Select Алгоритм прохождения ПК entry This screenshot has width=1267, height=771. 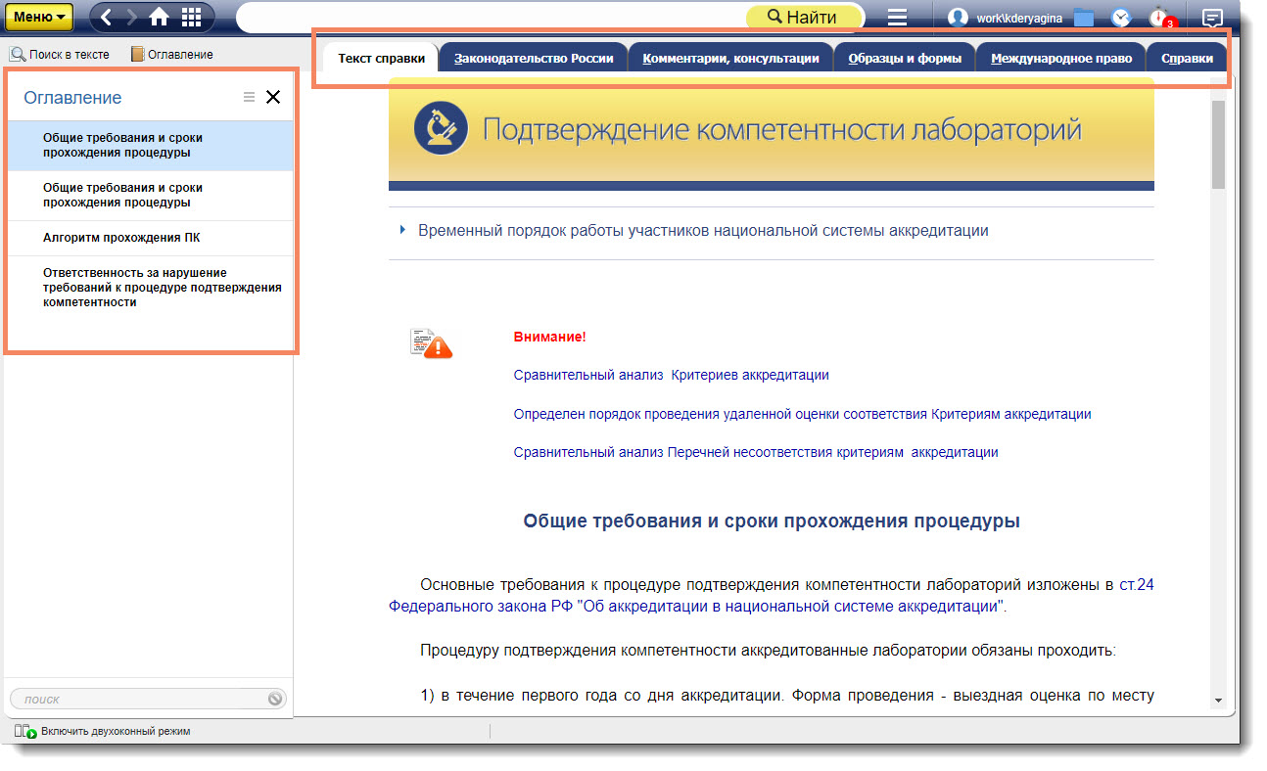150,238
